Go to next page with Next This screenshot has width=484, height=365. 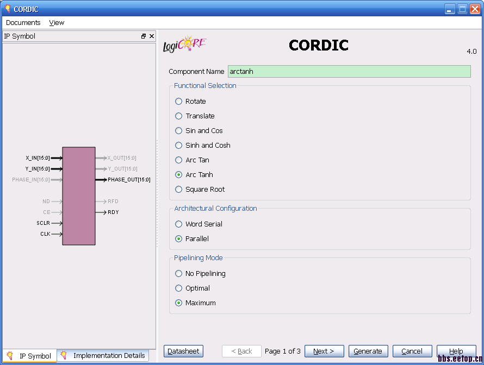tap(324, 351)
